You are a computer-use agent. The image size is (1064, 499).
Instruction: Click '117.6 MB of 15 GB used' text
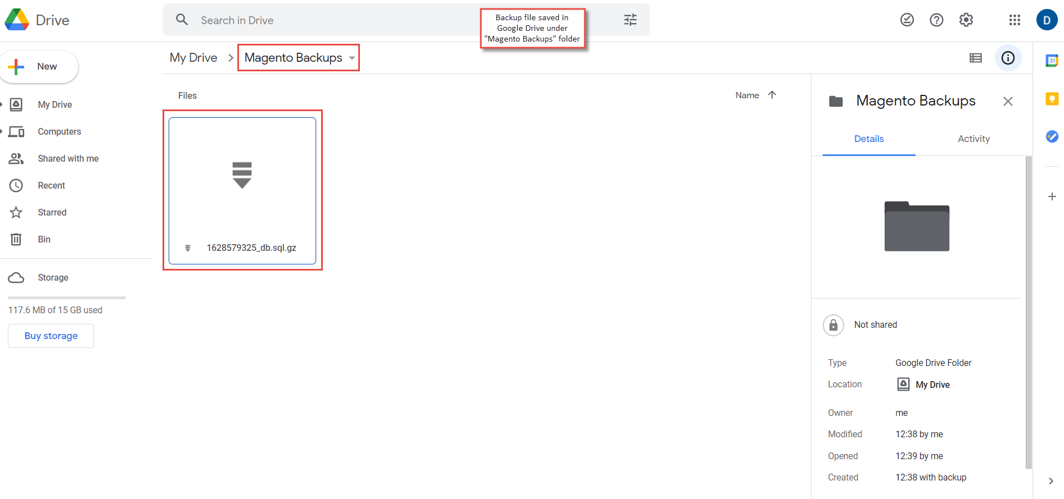(x=55, y=310)
